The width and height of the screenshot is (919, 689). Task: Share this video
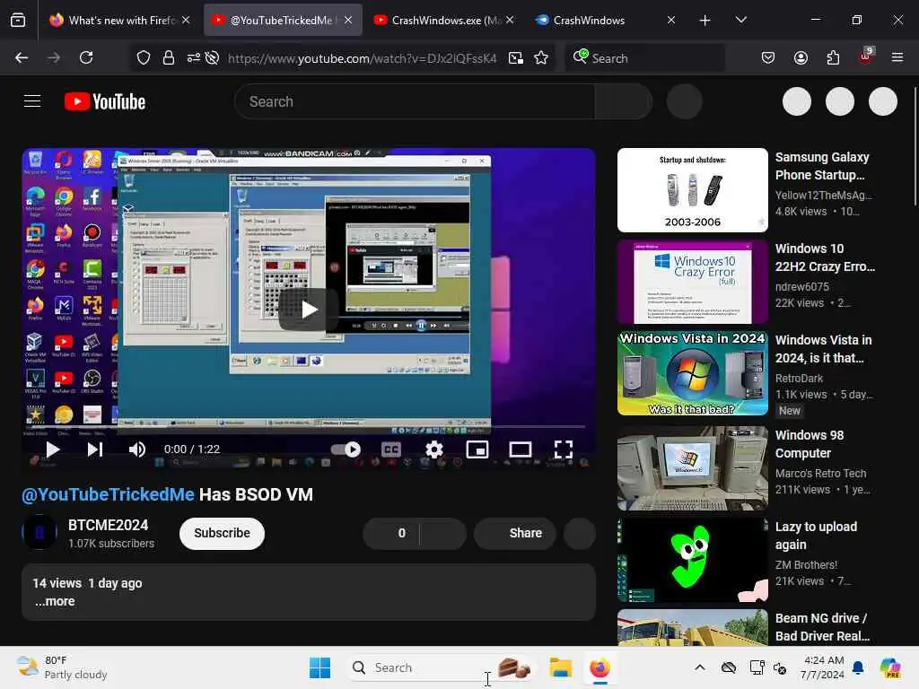(x=514, y=533)
